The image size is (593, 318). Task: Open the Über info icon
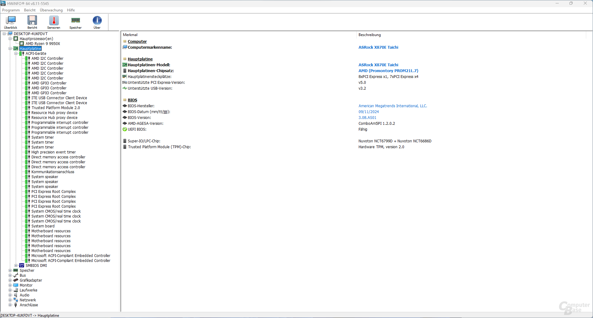97,21
